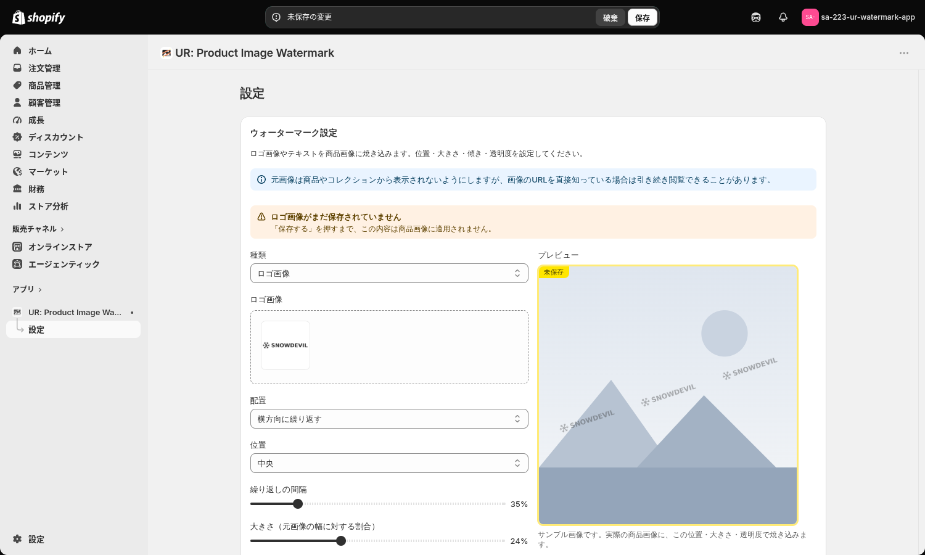Screen dimensions: 925x555
Task: Click the 顧客管理 person icon
Action: pos(17,102)
